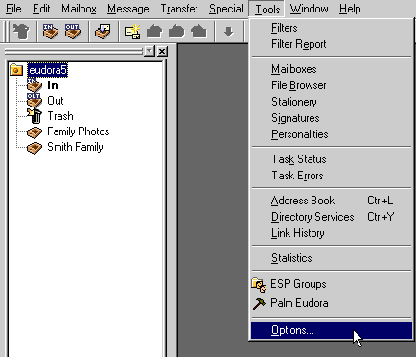Click the down arrow toolbar icon

(228, 32)
